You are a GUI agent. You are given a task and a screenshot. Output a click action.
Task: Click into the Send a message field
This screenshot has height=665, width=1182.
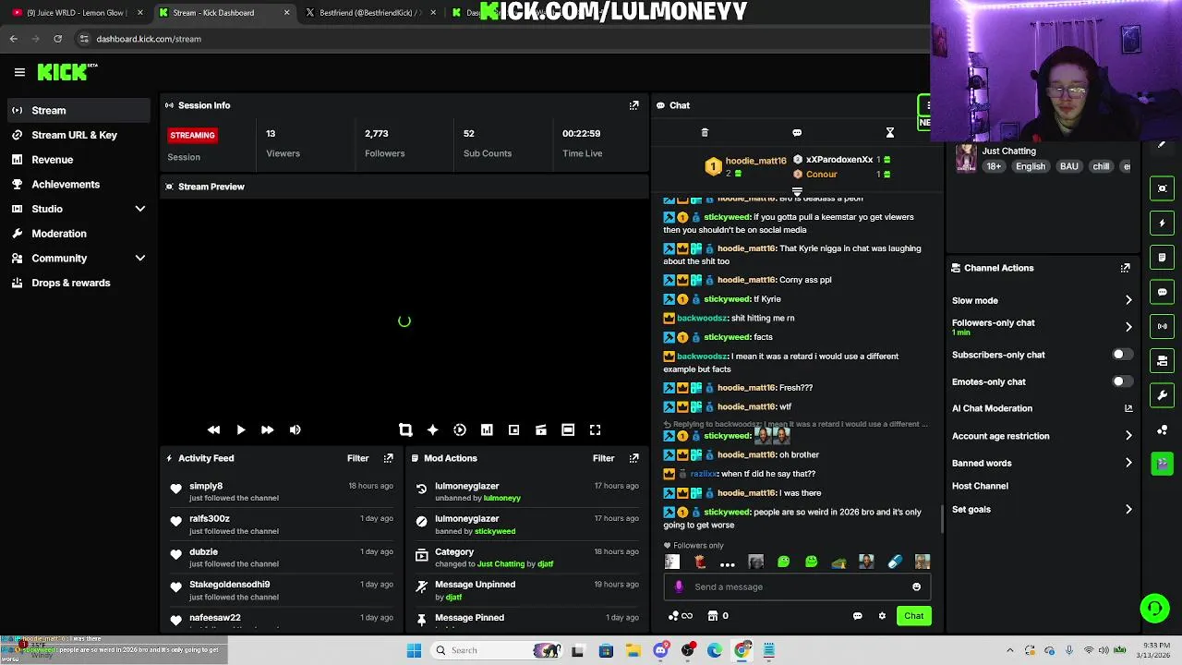click(x=797, y=586)
